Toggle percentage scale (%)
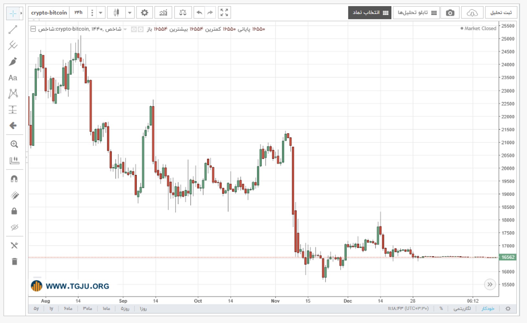This screenshot has height=323, width=527. 441,308
